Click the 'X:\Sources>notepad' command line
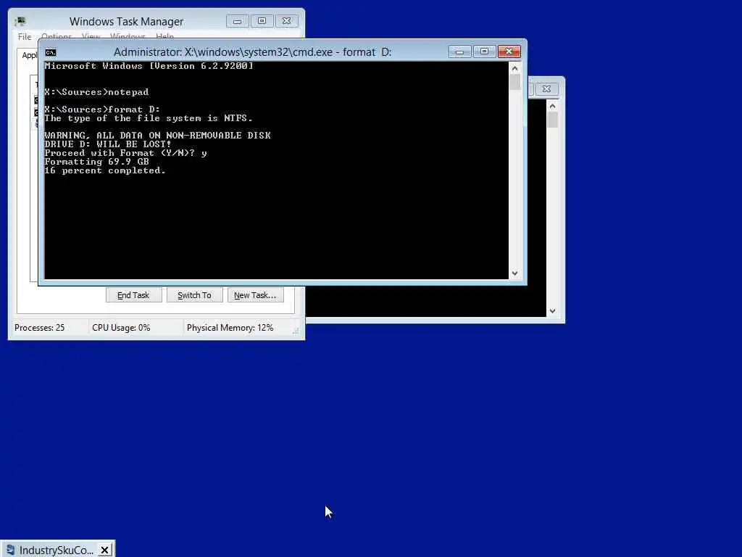This screenshot has width=742, height=557. 96,92
